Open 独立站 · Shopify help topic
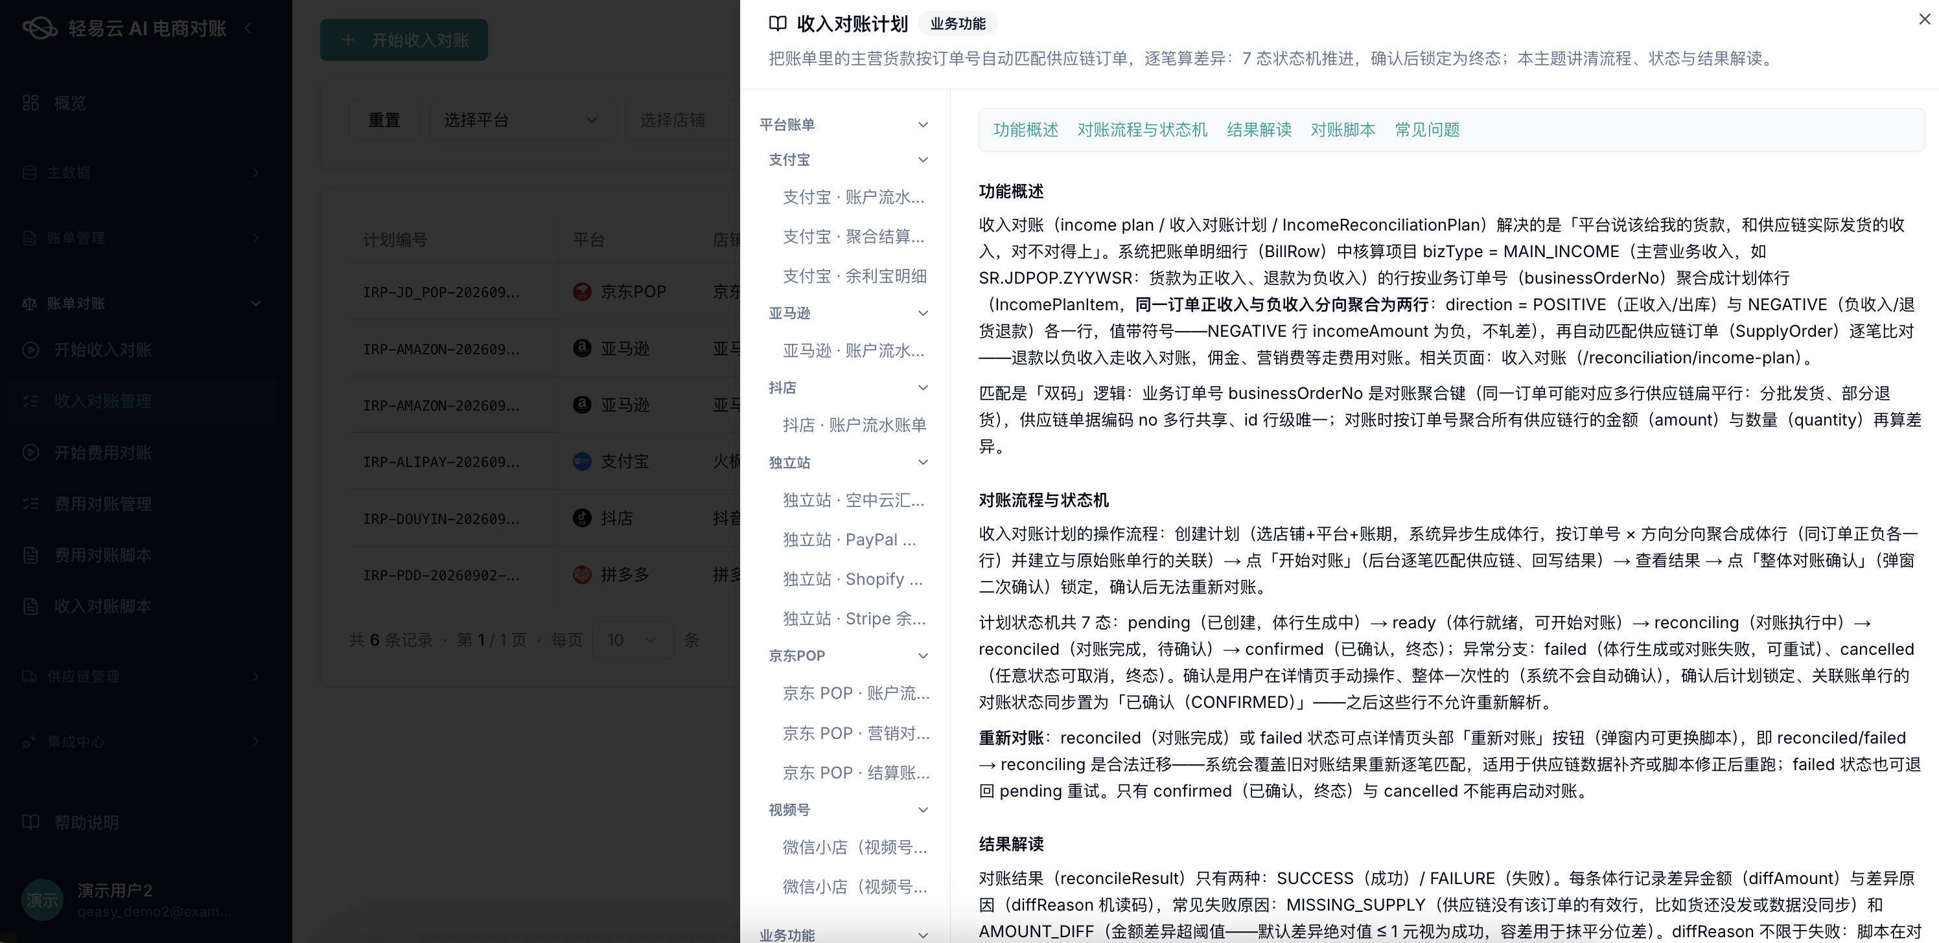This screenshot has height=943, width=1939. pos(852,579)
